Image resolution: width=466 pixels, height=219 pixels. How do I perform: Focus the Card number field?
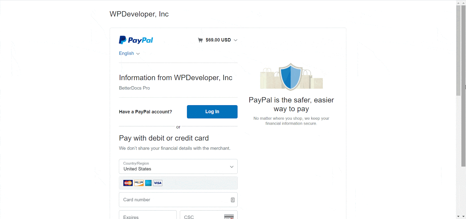click(178, 199)
